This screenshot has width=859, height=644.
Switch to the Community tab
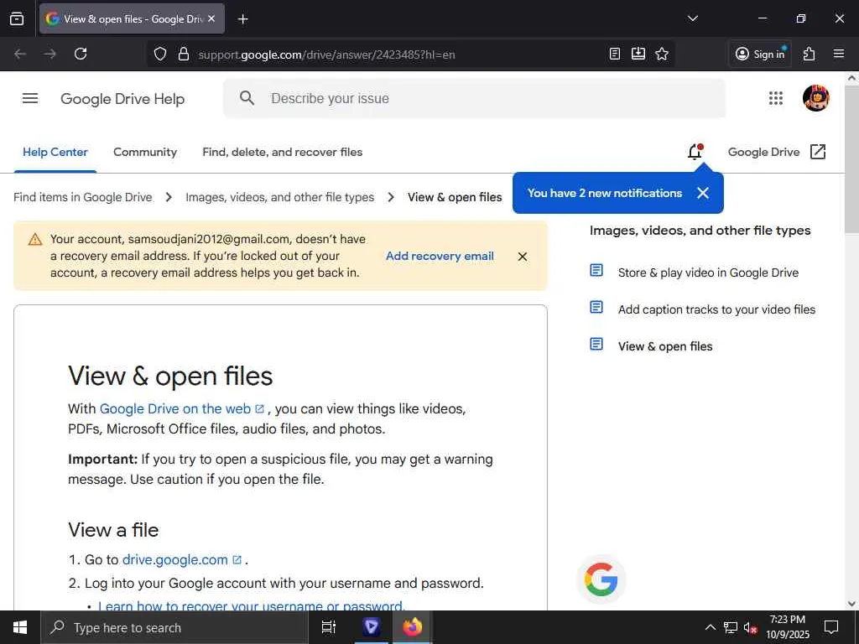pos(145,153)
